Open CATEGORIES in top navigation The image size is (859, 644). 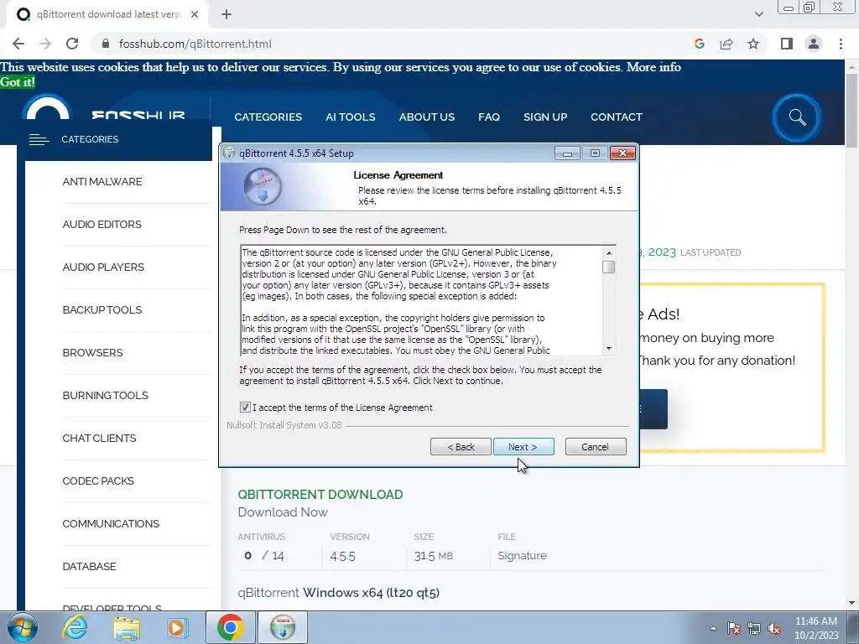click(x=268, y=117)
